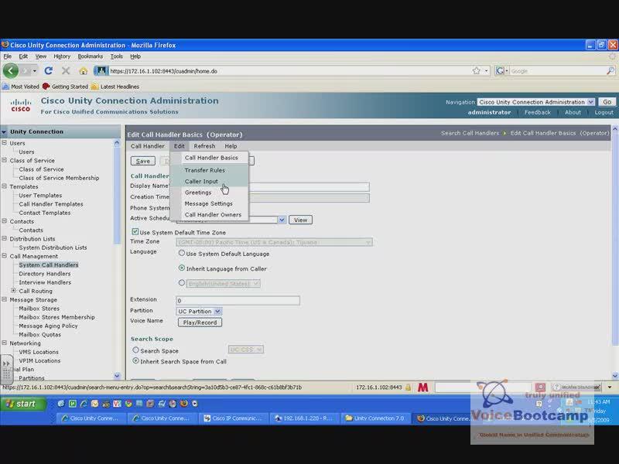Click the Save button
619x464 pixels.
pos(142,161)
